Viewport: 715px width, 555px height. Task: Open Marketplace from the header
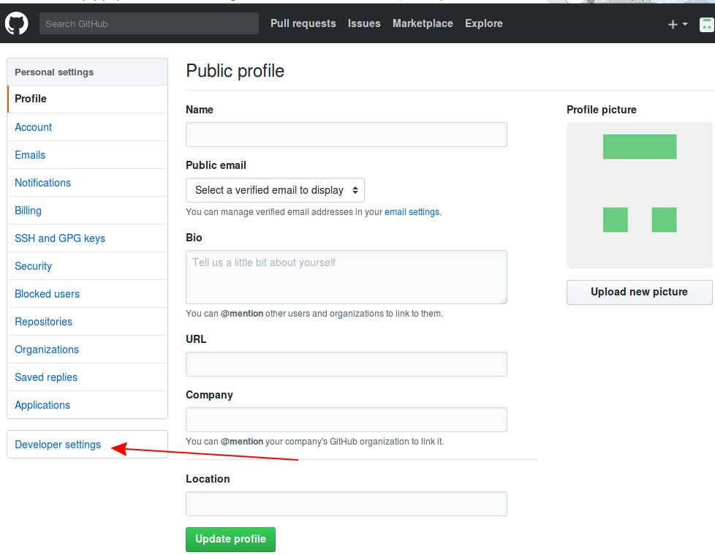coord(423,23)
